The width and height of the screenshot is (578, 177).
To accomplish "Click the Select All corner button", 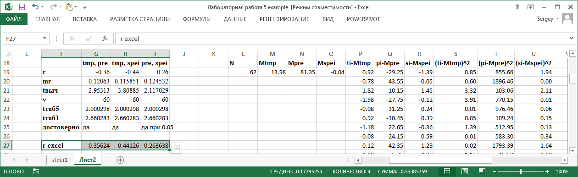I will [x=6, y=54].
